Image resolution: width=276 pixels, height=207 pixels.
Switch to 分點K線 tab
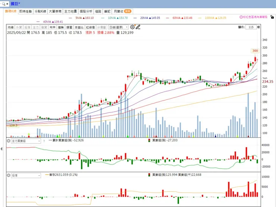click(40, 12)
